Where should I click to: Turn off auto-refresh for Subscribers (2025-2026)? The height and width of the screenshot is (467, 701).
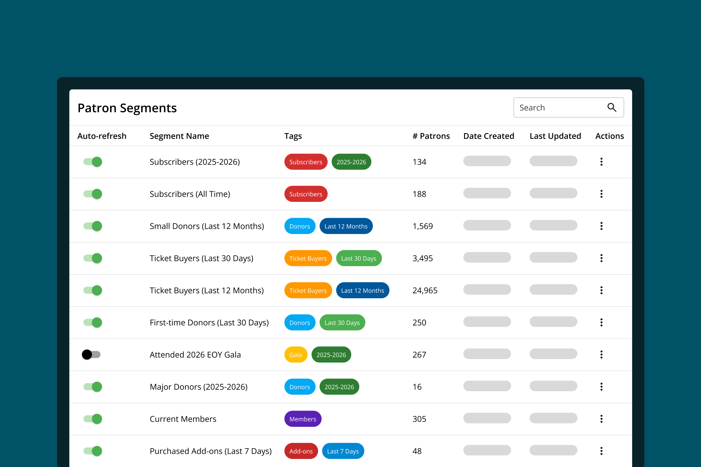pos(93,162)
